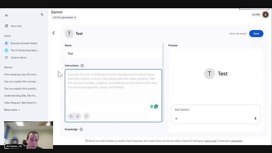
Task: Click Instructions info icon
Action: click(x=82, y=66)
